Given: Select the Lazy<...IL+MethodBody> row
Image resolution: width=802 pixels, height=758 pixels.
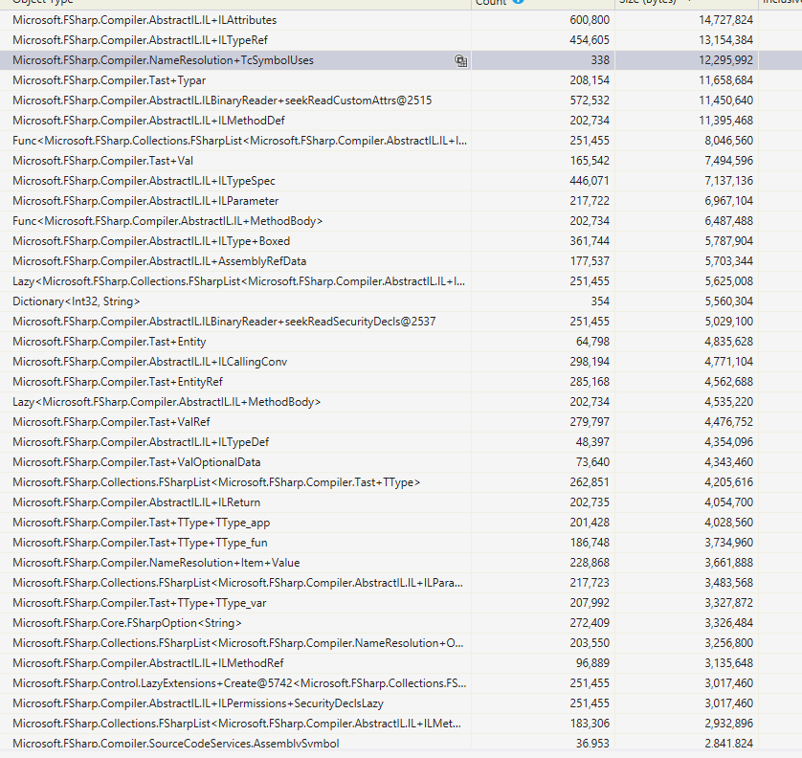Looking at the screenshot, I should pos(401,402).
